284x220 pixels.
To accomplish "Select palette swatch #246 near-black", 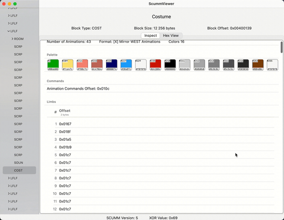I will pos(243,65).
